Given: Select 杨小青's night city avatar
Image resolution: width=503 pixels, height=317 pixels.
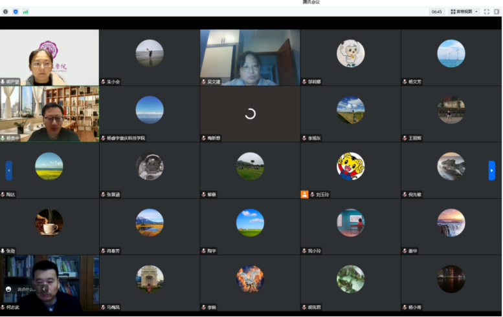Looking at the screenshot, I should (x=451, y=279).
